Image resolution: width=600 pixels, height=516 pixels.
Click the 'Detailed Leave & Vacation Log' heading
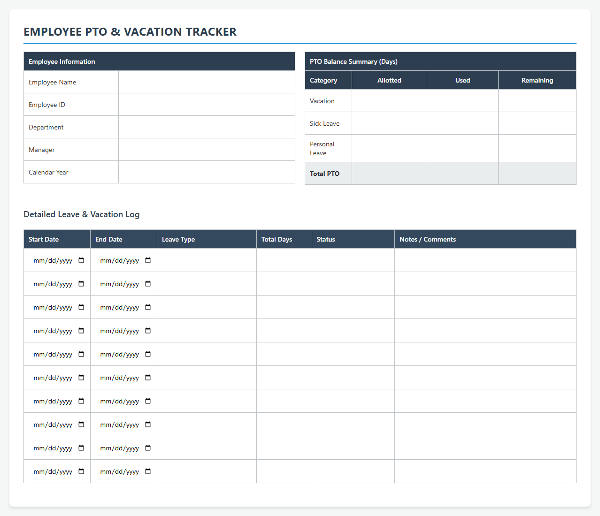click(x=82, y=214)
